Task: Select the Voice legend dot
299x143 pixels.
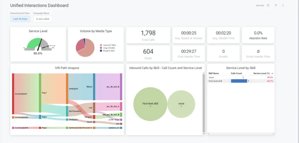Action: (x=101, y=45)
